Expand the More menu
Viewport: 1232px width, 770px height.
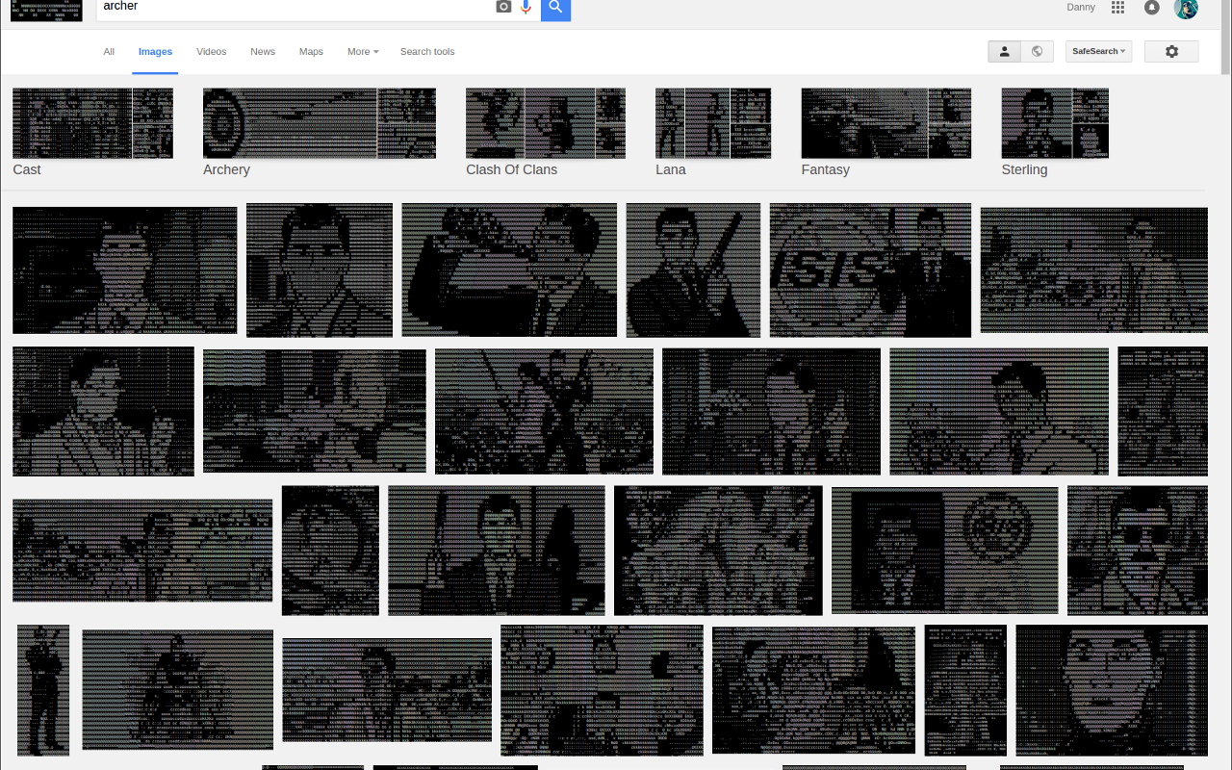(x=363, y=52)
